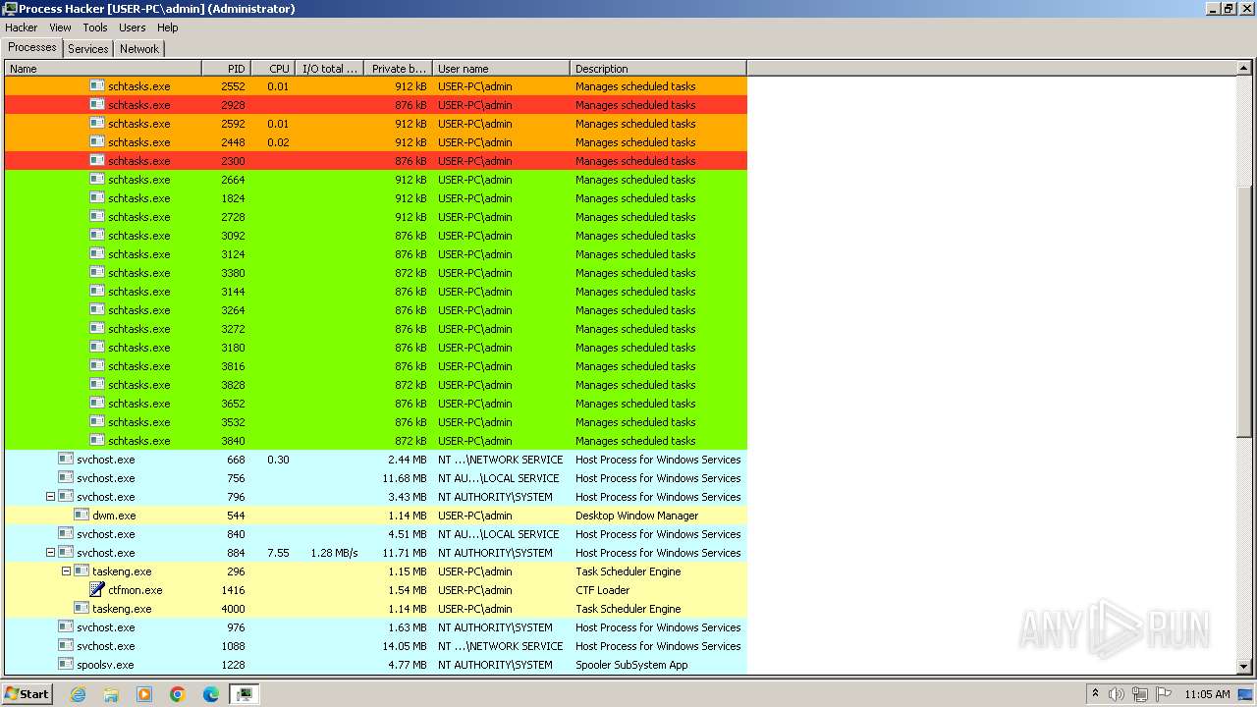Click the 14.05 MB private bytes value
This screenshot has height=707, width=1257.
(x=404, y=646)
